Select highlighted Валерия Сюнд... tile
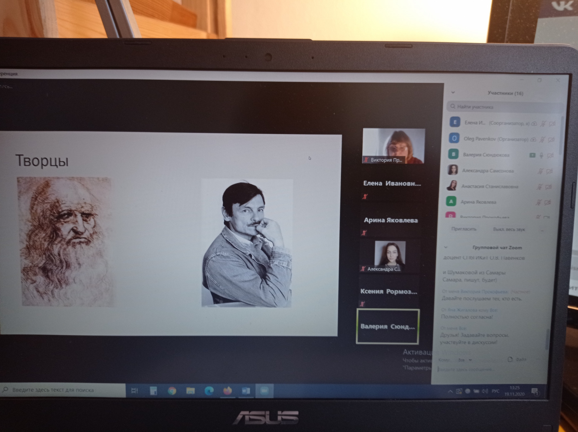Viewport: 578px width, 432px height. click(388, 326)
